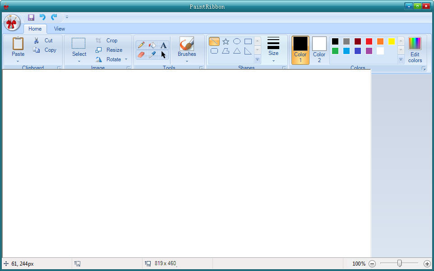Select the Rectangle shape
The width and height of the screenshot is (434, 271).
coord(248,41)
